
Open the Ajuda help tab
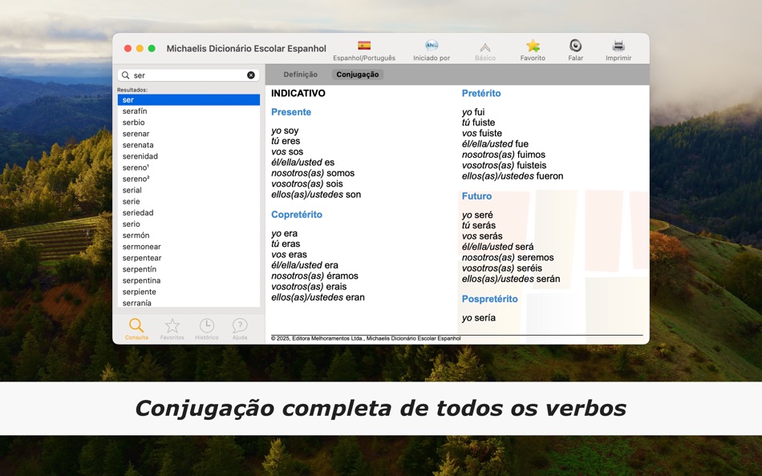pos(240,329)
